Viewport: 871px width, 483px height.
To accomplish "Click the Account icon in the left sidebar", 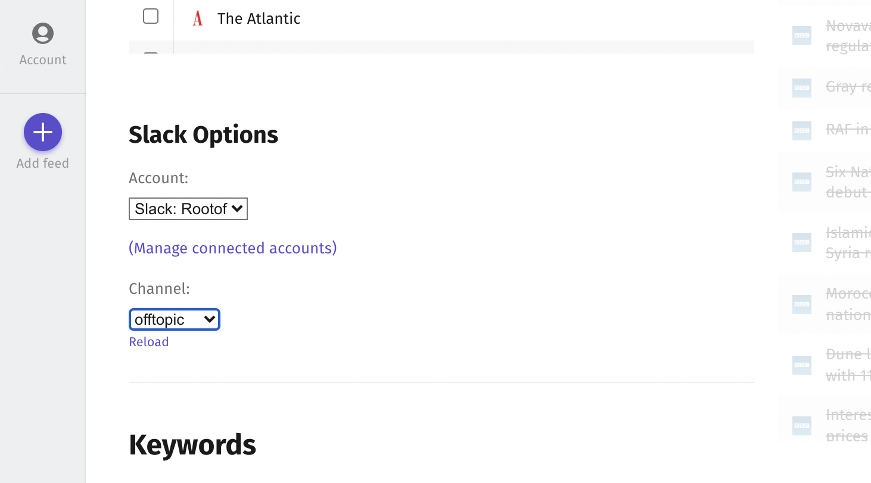I will pos(42,33).
